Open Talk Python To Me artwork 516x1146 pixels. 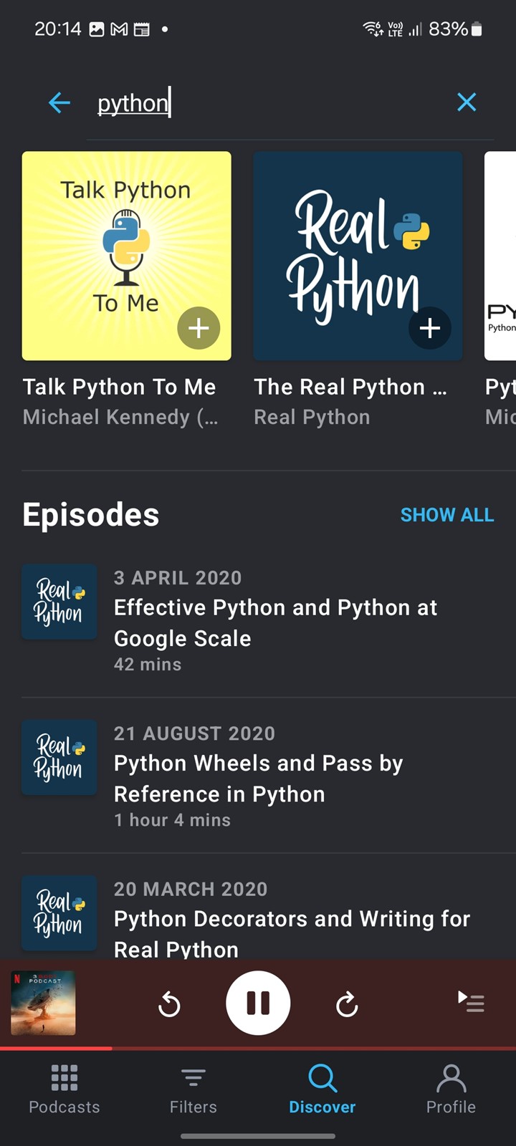(127, 256)
